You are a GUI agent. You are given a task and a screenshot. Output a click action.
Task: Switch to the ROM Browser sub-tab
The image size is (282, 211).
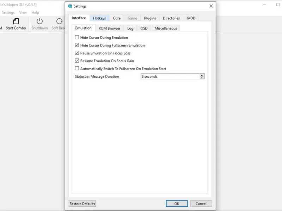point(109,28)
